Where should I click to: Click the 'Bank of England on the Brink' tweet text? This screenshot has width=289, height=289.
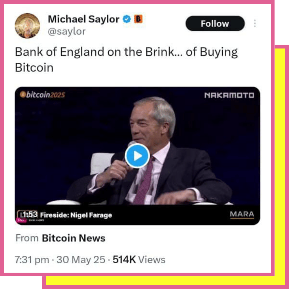[x=126, y=60]
